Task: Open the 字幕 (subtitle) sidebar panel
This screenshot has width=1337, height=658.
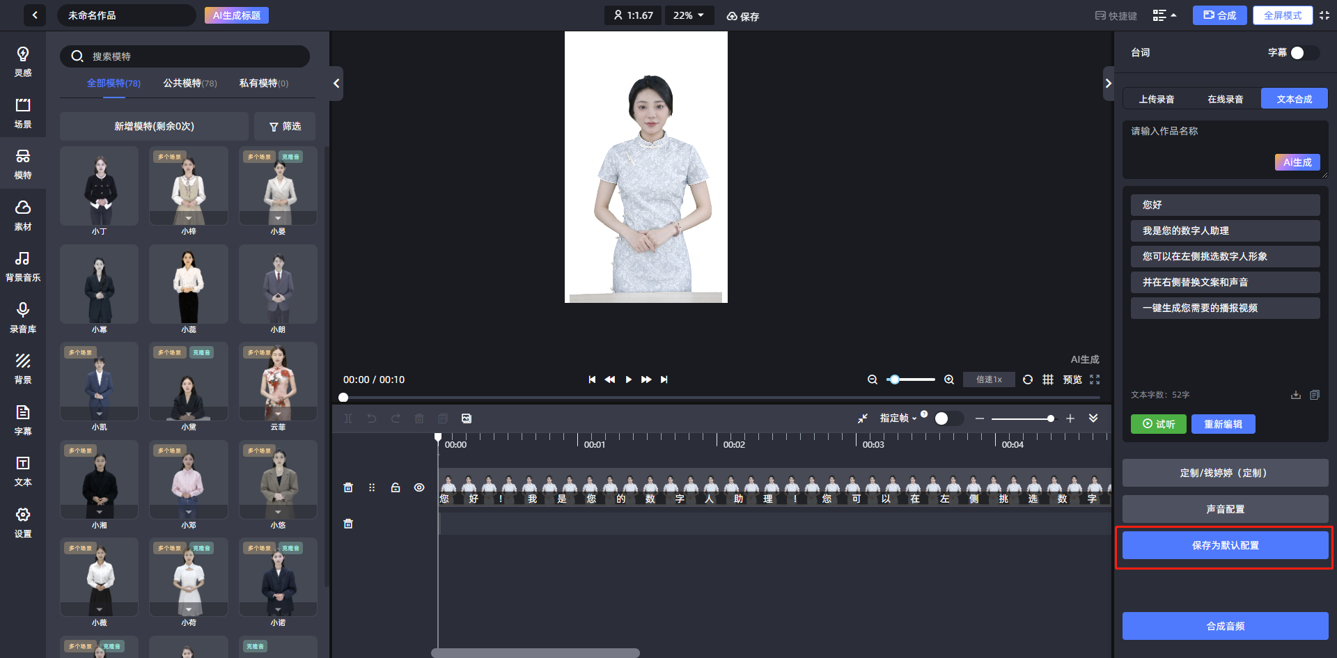Action: click(23, 420)
